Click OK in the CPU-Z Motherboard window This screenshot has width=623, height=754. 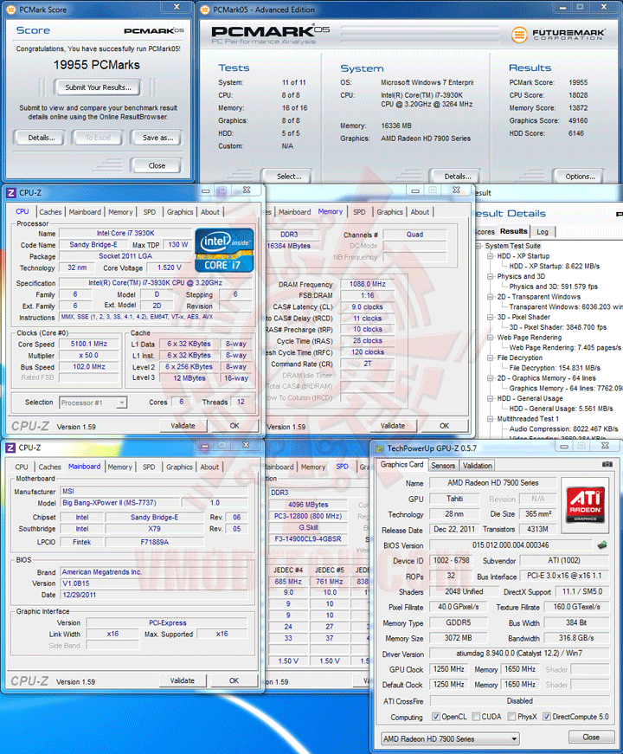(234, 681)
